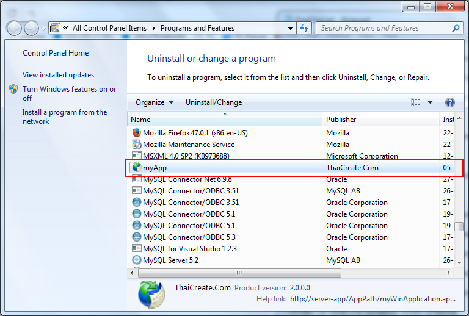The image size is (469, 316).
Task: Select All Control Panel Items breadcrumb
Action: [109, 28]
